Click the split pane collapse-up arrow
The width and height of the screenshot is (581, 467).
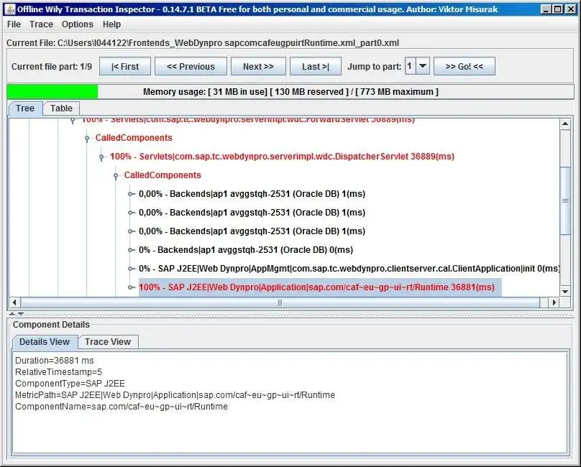tap(12, 314)
